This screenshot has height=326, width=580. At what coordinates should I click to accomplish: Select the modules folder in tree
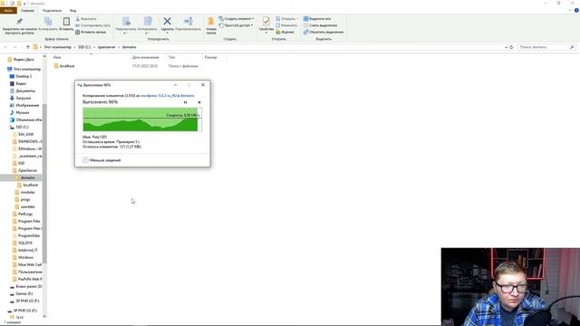[24, 192]
